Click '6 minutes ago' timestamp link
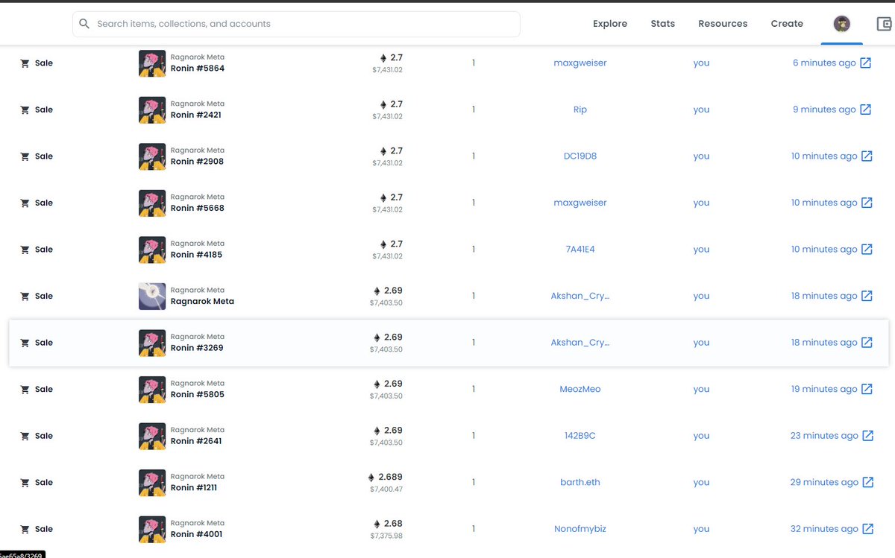Viewport: 895px width, 558px height. click(x=824, y=63)
